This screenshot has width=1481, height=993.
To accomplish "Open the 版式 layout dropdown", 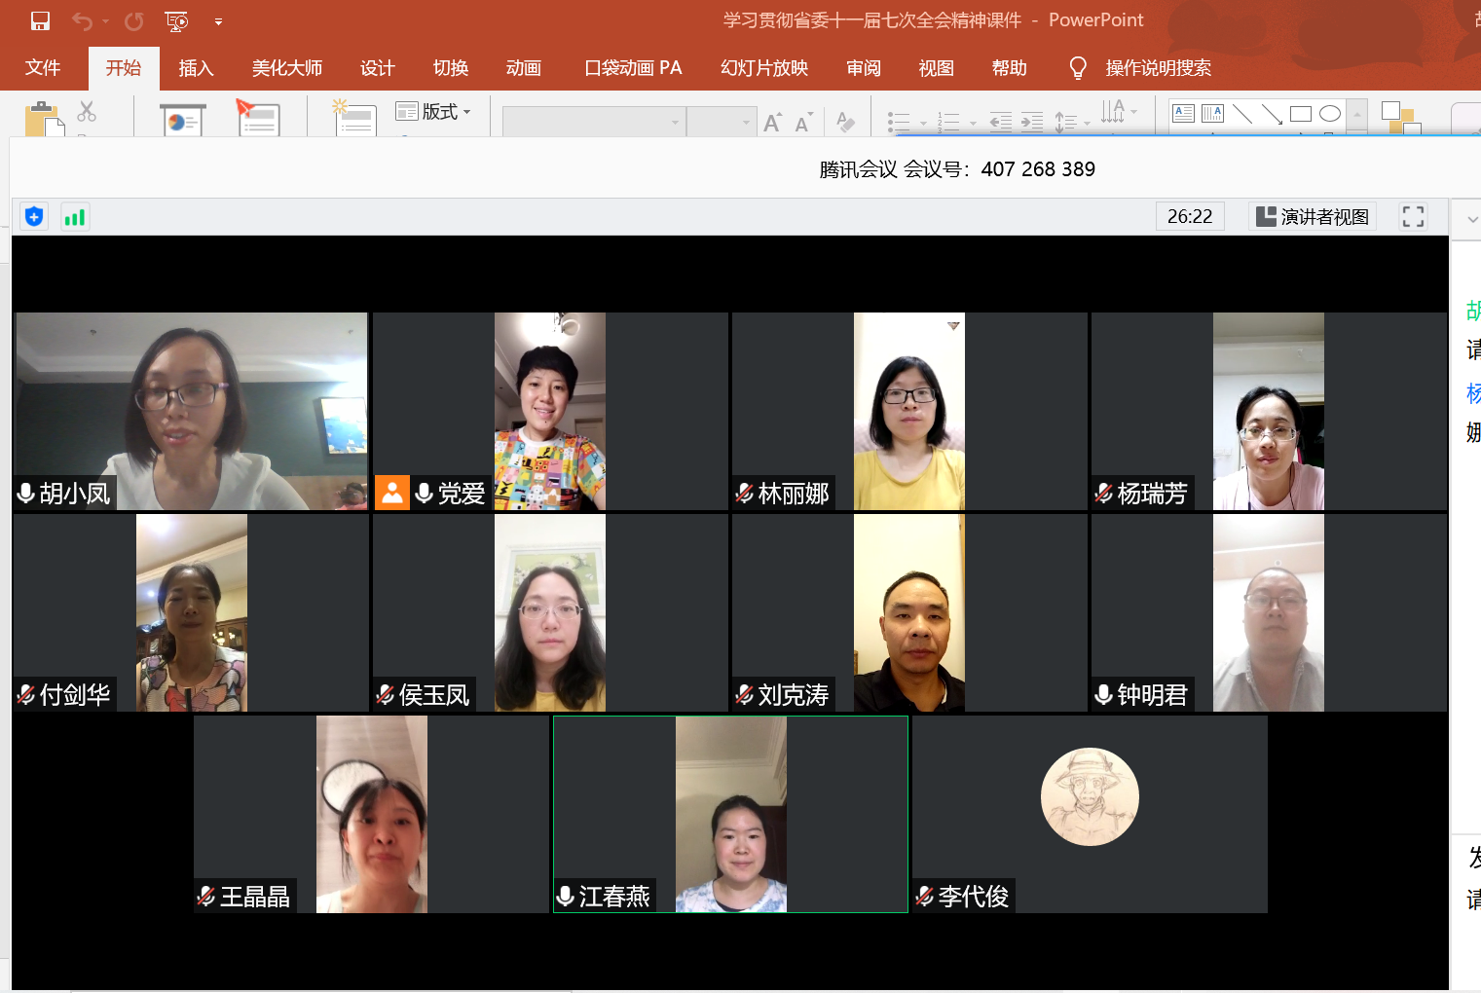I will (434, 112).
